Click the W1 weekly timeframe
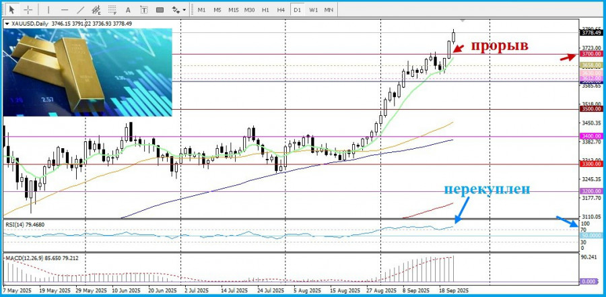The image size is (606, 297). [314, 9]
